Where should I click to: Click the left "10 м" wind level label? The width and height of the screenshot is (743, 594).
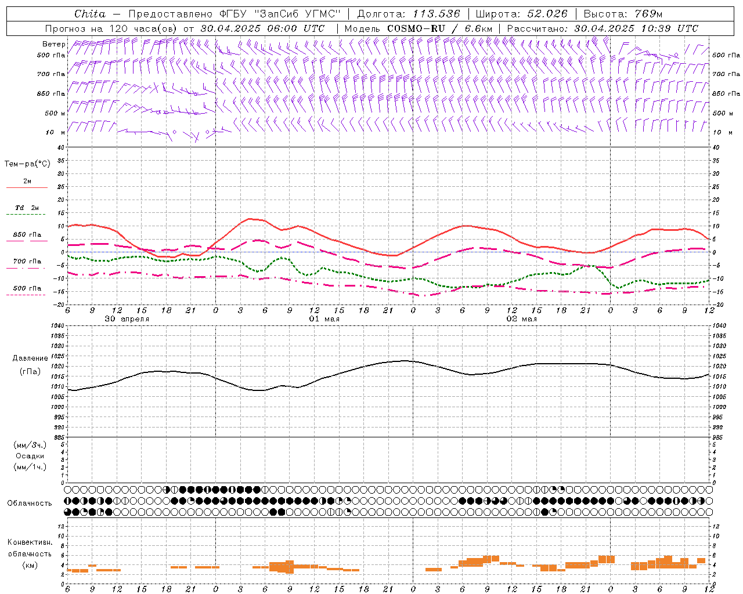pyautogui.click(x=56, y=132)
